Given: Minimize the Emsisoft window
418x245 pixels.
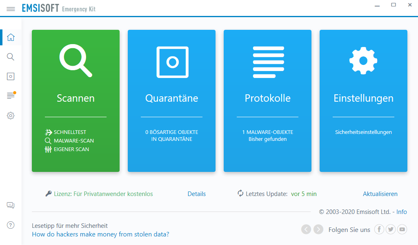Looking at the screenshot, I should point(377,6).
